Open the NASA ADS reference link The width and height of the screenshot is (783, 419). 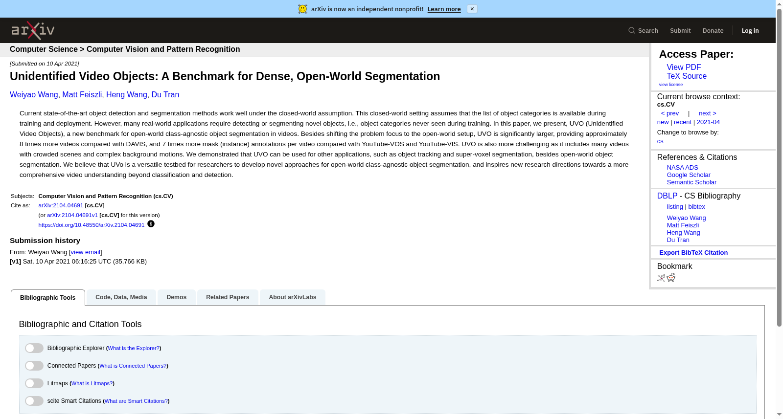pyautogui.click(x=683, y=168)
